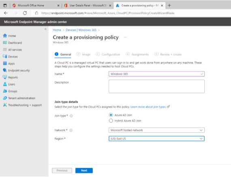Click the site lock icon in address bar
The image size is (231, 177).
click(36, 13)
